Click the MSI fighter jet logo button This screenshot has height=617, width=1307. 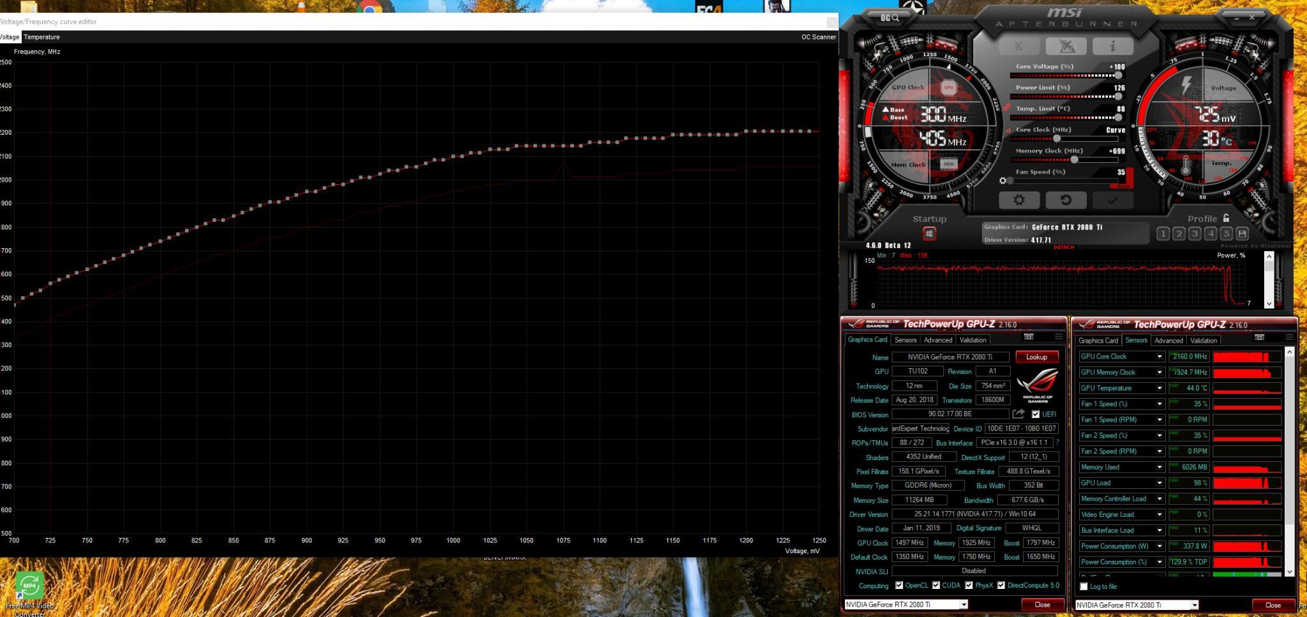[1065, 46]
